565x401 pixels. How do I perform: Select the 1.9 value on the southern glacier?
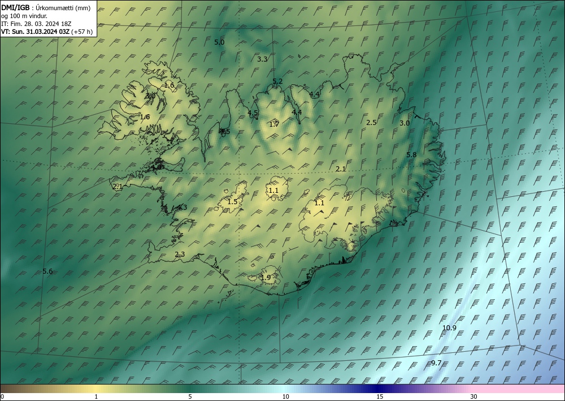[x=266, y=278]
